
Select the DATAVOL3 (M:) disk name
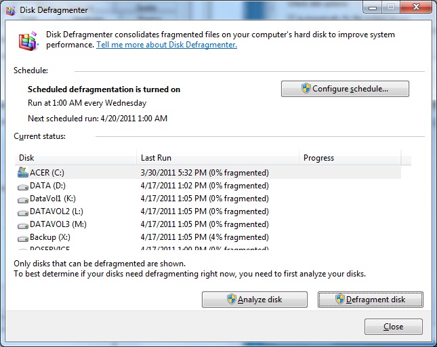coord(58,224)
